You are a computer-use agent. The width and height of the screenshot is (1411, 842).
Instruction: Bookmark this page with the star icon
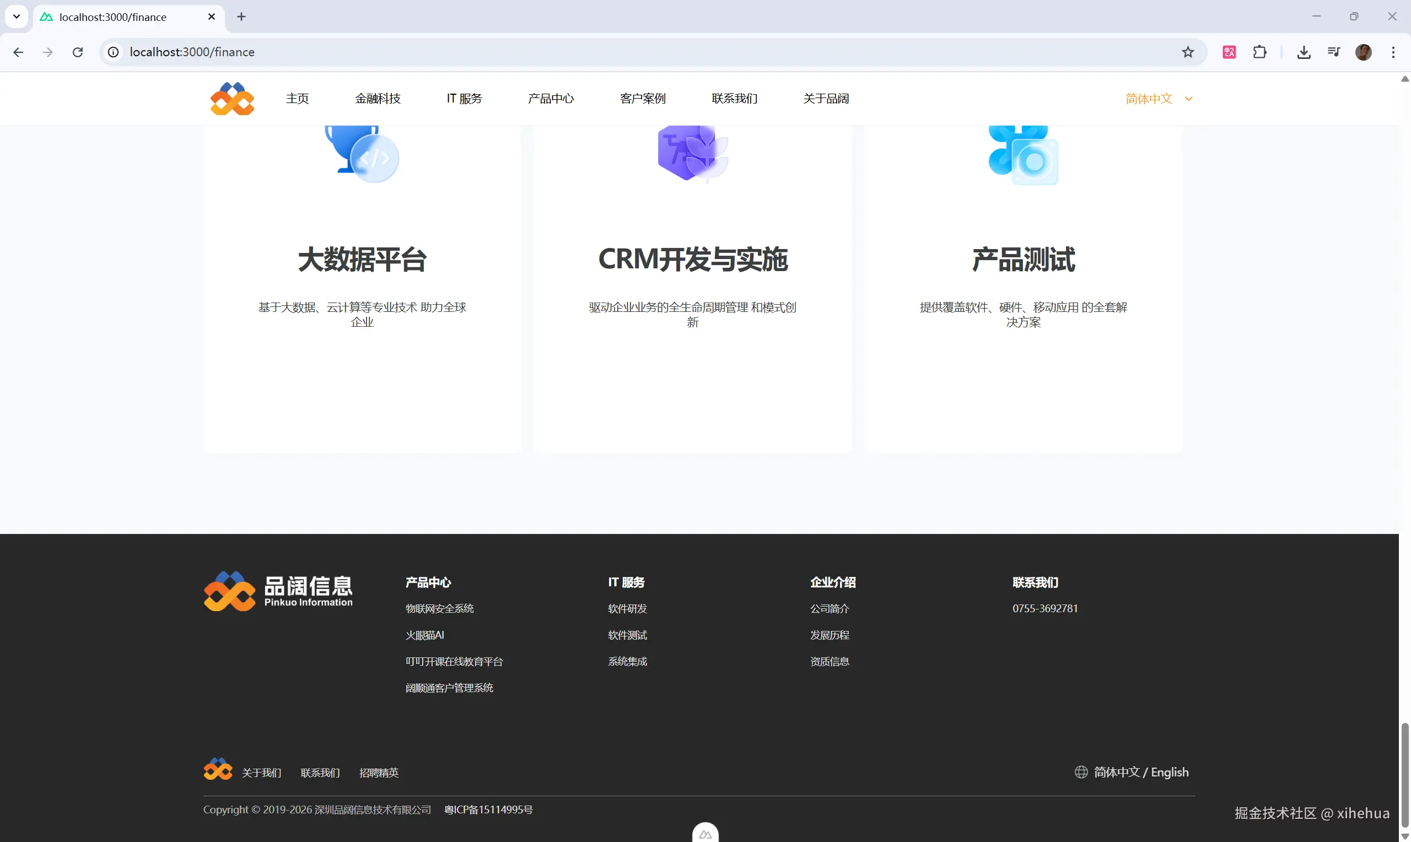coord(1187,52)
